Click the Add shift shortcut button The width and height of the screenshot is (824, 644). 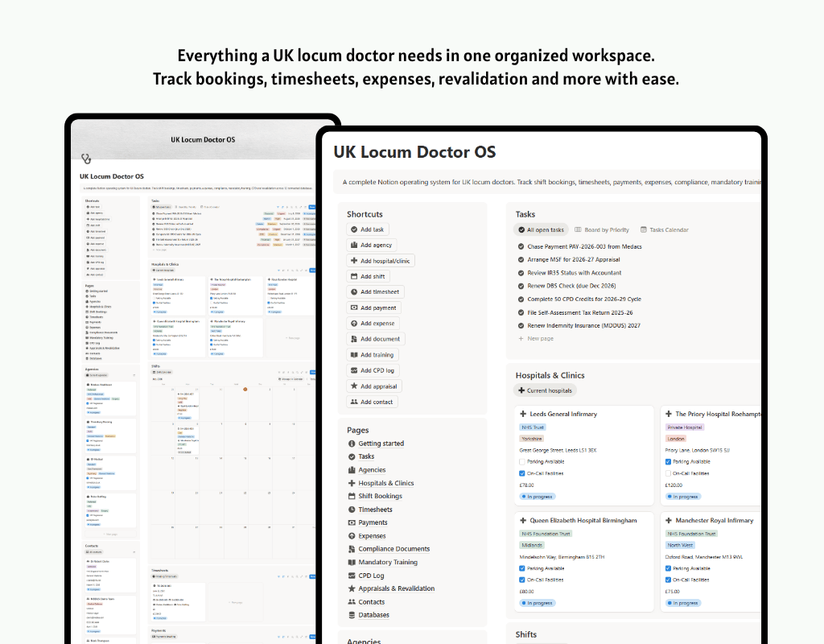368,277
